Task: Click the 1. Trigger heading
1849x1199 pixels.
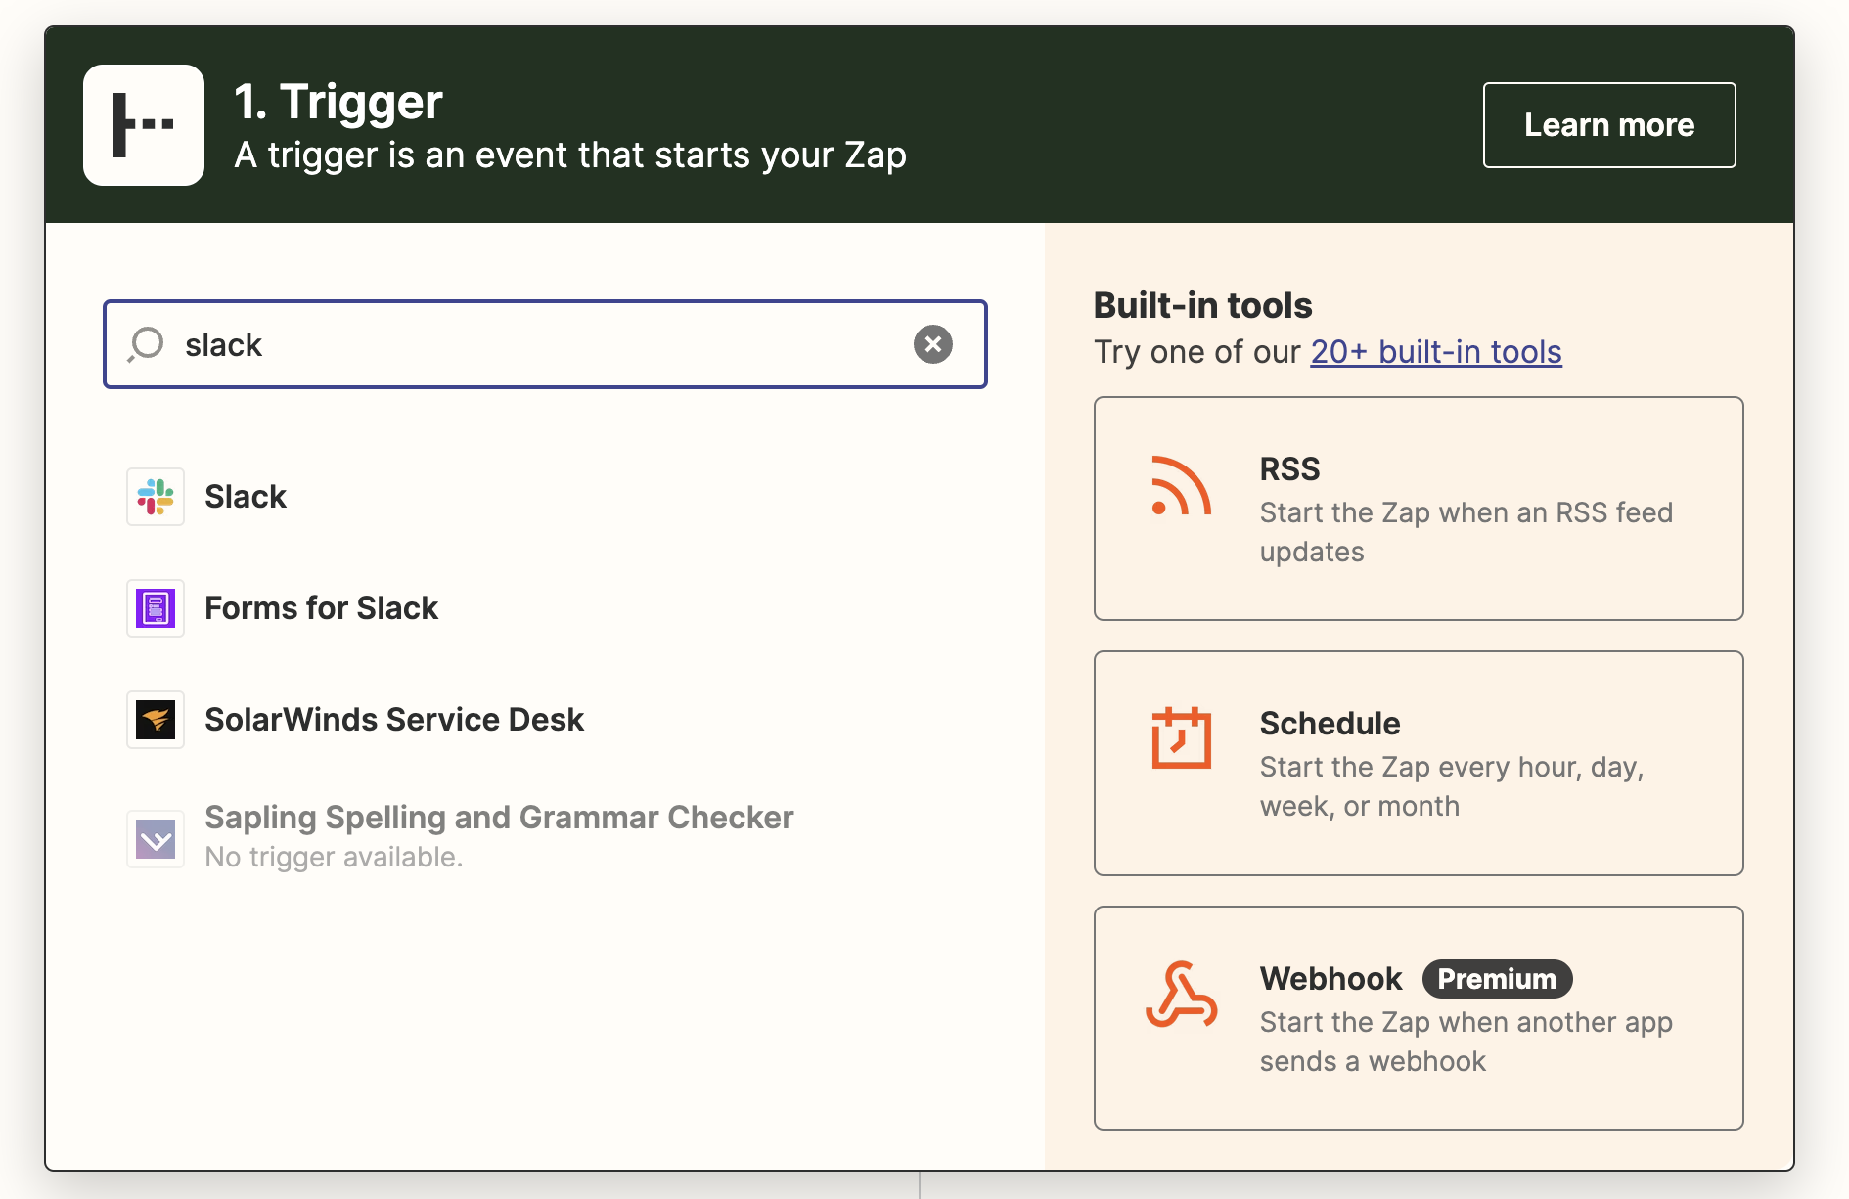Action: click(x=338, y=102)
